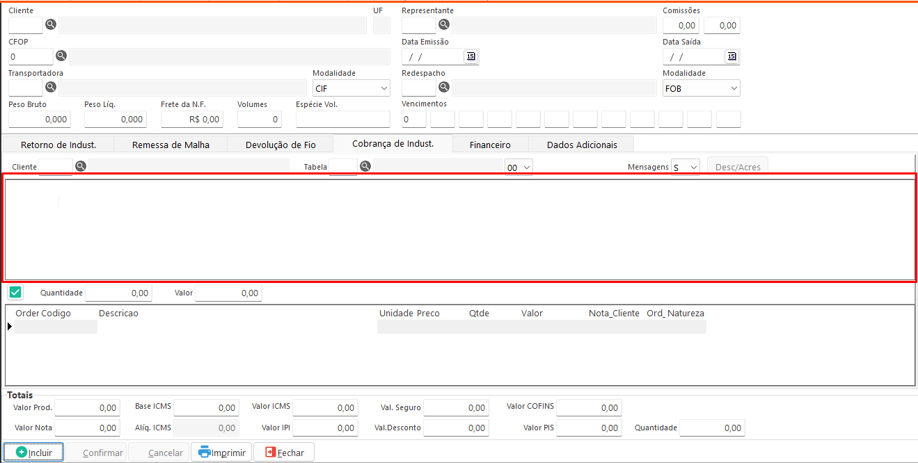The width and height of the screenshot is (918, 463).
Task: Open the Dados Adicionais tab
Action: point(581,145)
